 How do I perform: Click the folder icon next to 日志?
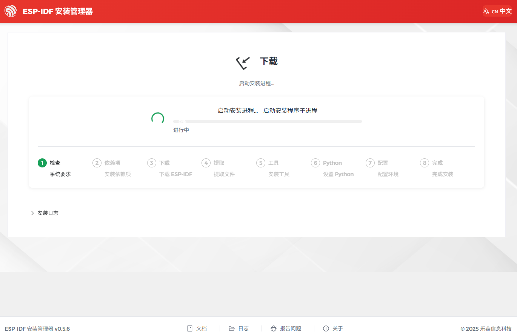(x=232, y=328)
